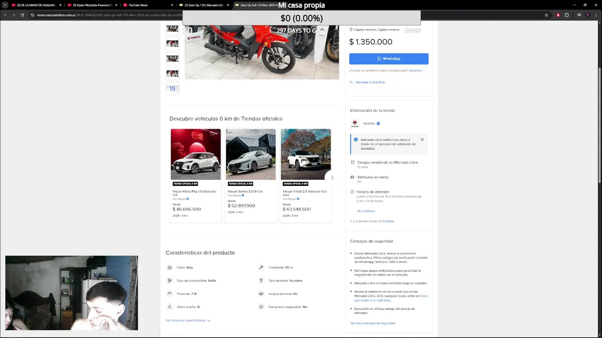This screenshot has height=338, width=602.
Task: Switch to the #pato #bisicleta #marmol tab
Action: [92, 5]
